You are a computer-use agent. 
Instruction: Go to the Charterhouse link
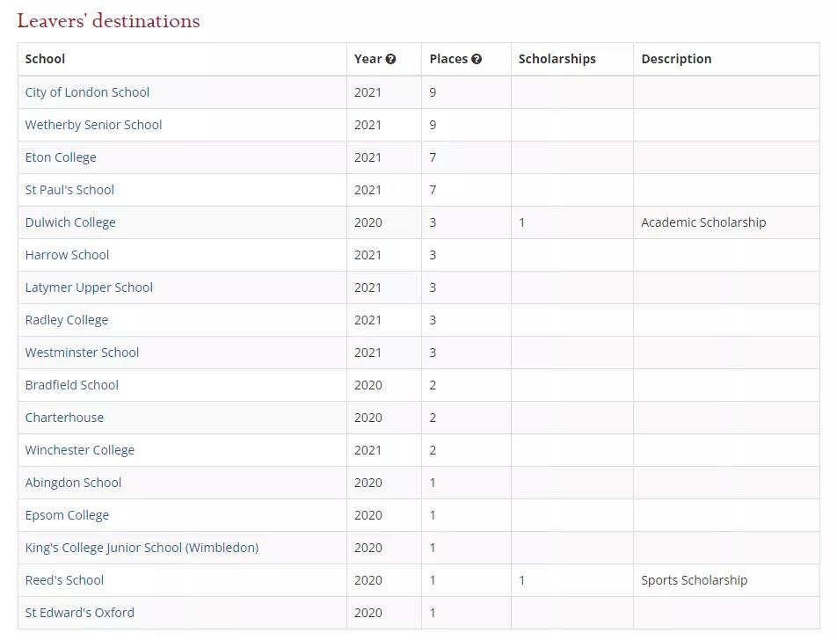click(x=64, y=418)
